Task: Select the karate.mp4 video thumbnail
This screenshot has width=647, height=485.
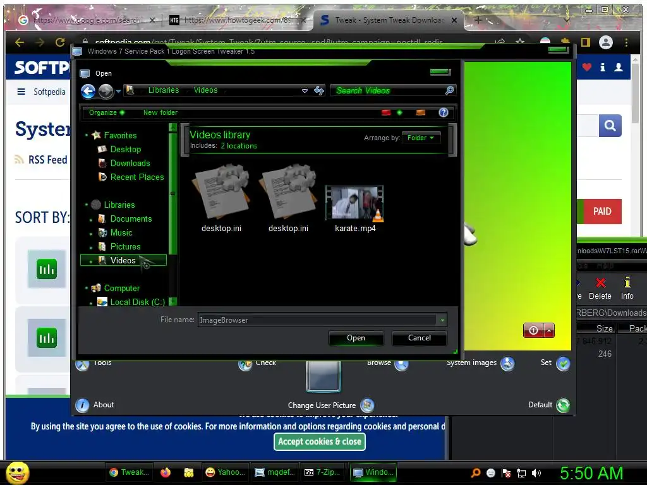Action: (355, 202)
